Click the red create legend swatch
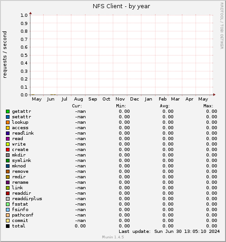This screenshot has width=226, height=242. click(8, 150)
